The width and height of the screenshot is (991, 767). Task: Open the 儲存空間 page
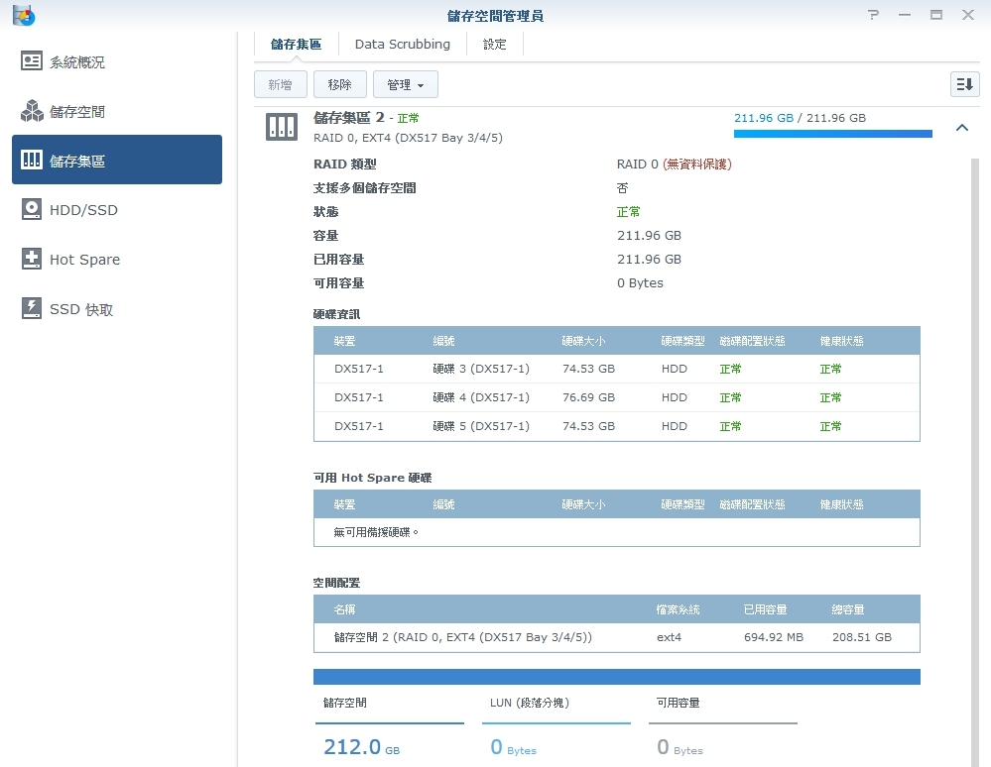tap(117, 112)
